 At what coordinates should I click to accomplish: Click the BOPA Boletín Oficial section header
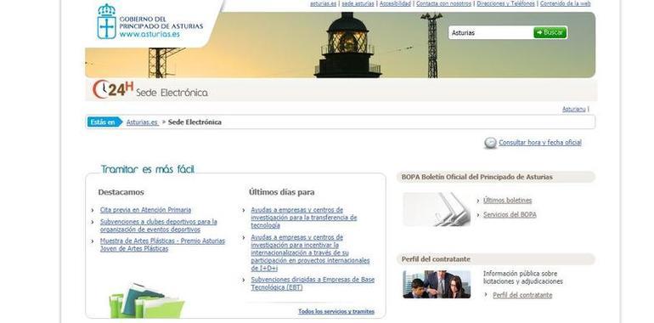(495, 177)
